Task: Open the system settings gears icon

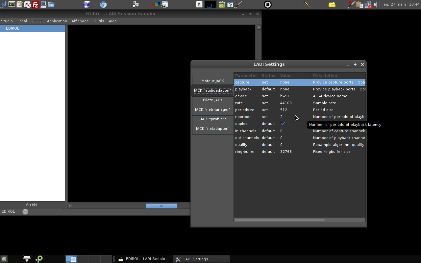Action: coord(136,5)
